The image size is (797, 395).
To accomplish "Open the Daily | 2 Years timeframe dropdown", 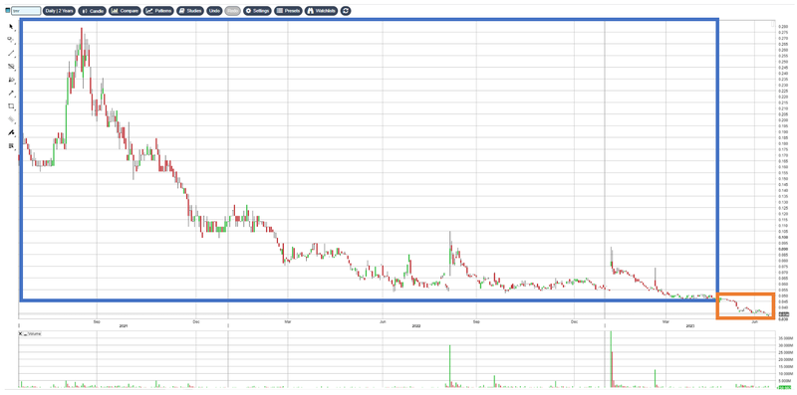I will pyautogui.click(x=59, y=10).
